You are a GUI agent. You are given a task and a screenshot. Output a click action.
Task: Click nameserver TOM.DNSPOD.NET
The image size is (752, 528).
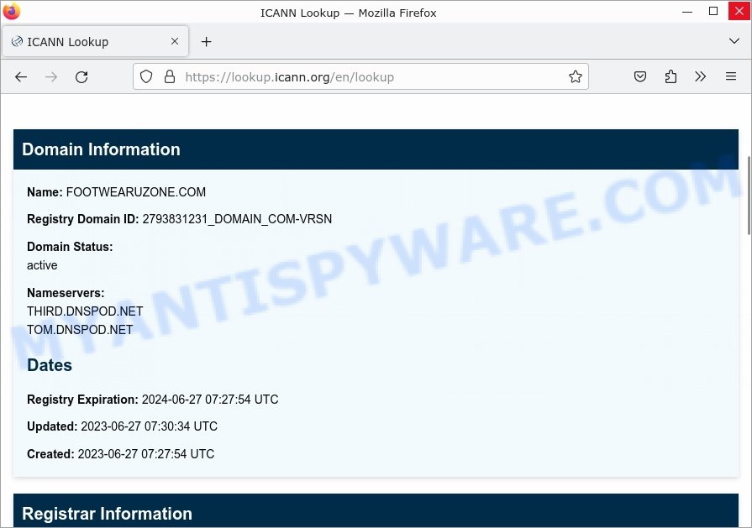[80, 330]
